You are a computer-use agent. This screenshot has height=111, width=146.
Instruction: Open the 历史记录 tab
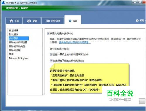[53, 21]
